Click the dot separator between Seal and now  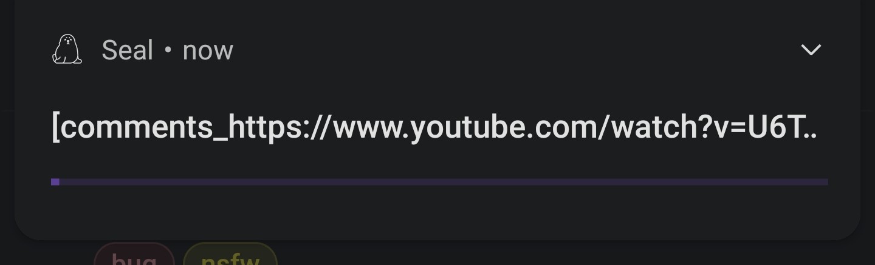tap(168, 50)
